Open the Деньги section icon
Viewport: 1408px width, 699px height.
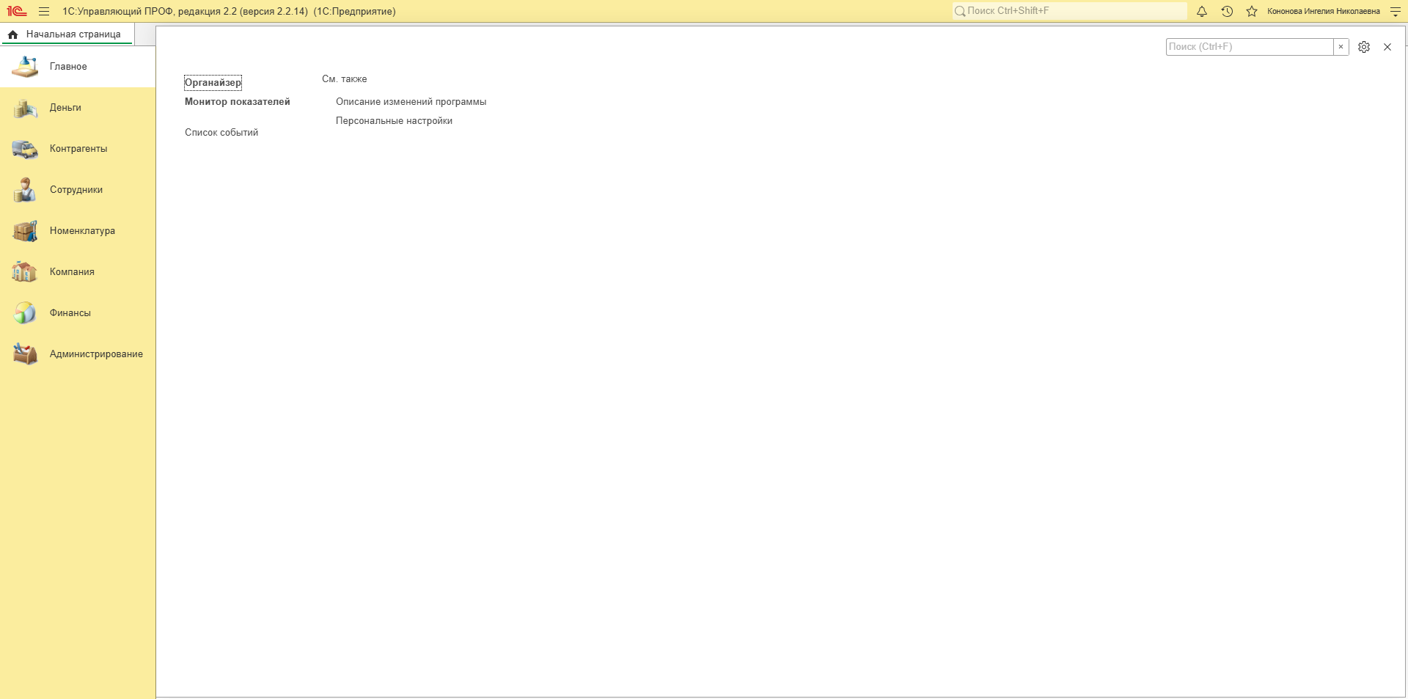pyautogui.click(x=25, y=108)
